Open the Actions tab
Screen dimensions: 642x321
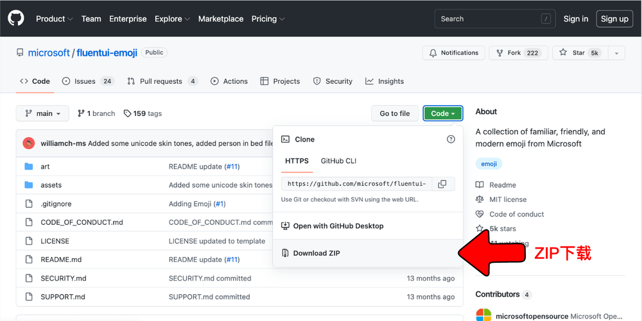click(x=229, y=81)
